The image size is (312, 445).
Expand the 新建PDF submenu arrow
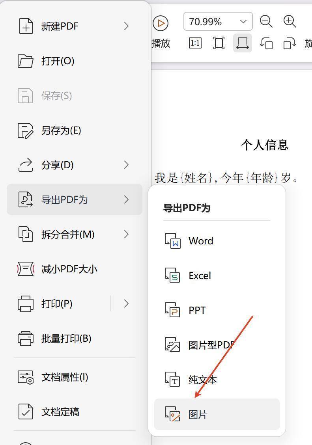[126, 26]
